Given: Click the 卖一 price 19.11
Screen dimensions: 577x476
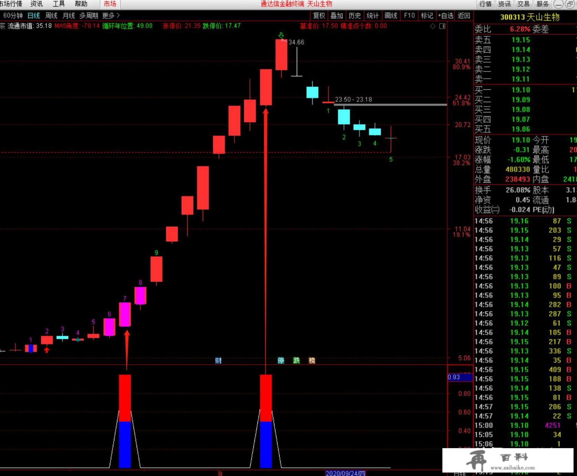Looking at the screenshot, I should click(x=521, y=79).
